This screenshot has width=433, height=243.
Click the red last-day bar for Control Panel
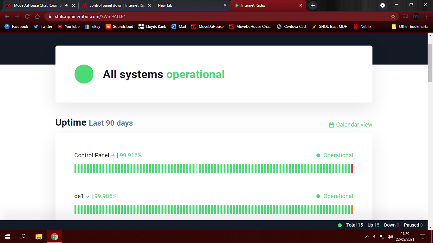(x=352, y=169)
